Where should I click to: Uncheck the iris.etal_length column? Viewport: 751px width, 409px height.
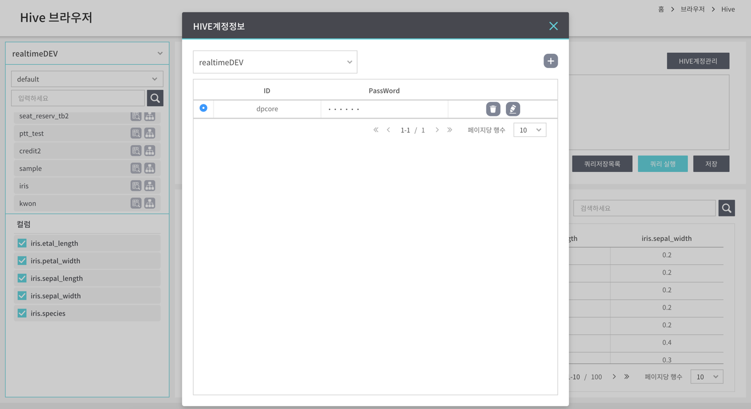point(22,243)
